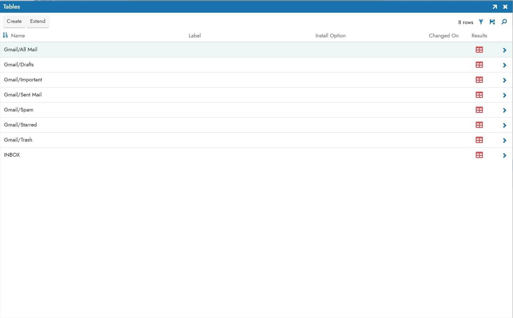
Task: Click the Changed On column header
Action: (x=443, y=36)
